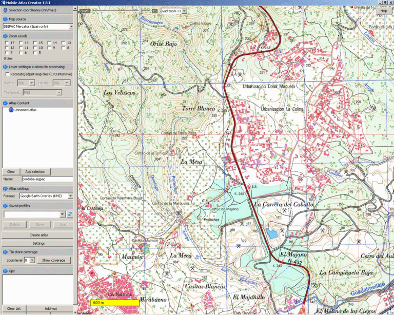Image resolution: width=394 pixels, height=315 pixels.
Task: Open the SIGPAC Mercator map source dropdown
Action: point(70,26)
